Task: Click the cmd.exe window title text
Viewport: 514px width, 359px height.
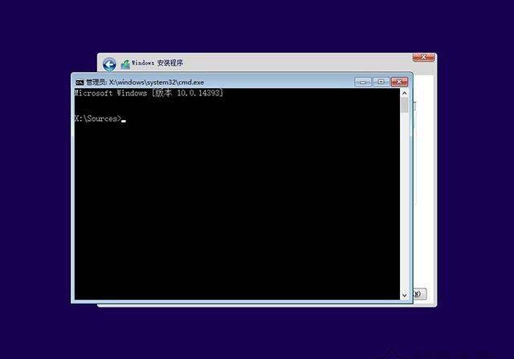Action: tap(145, 83)
